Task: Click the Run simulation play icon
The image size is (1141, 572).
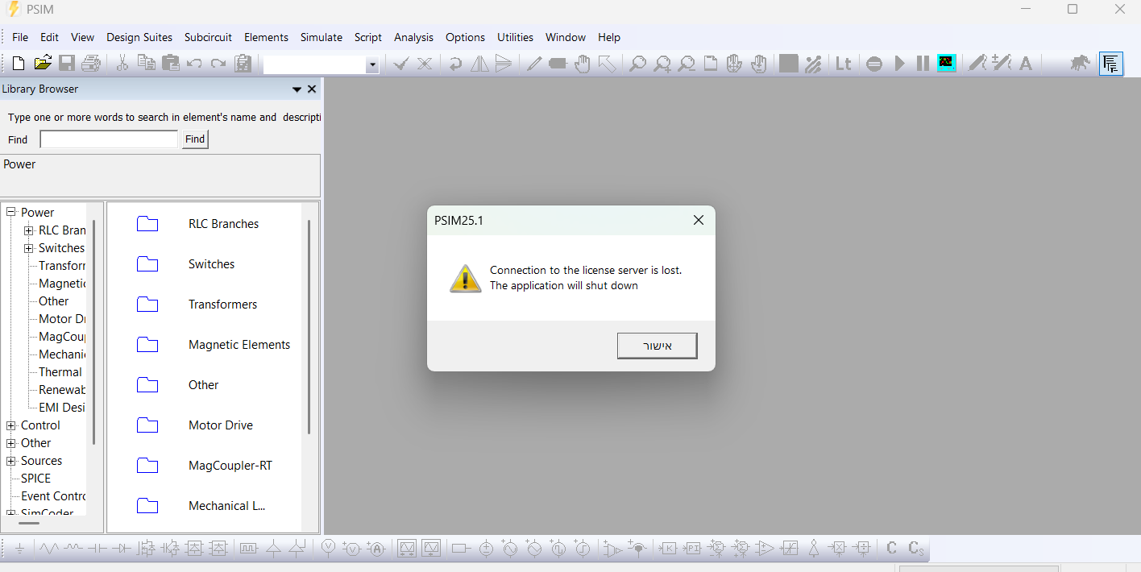Action: coord(900,63)
